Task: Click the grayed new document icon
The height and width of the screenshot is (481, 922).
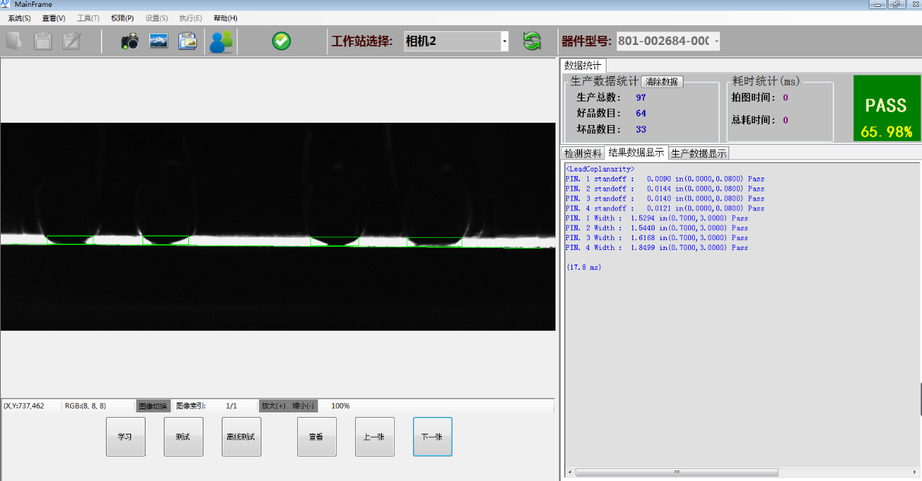Action: (x=14, y=41)
